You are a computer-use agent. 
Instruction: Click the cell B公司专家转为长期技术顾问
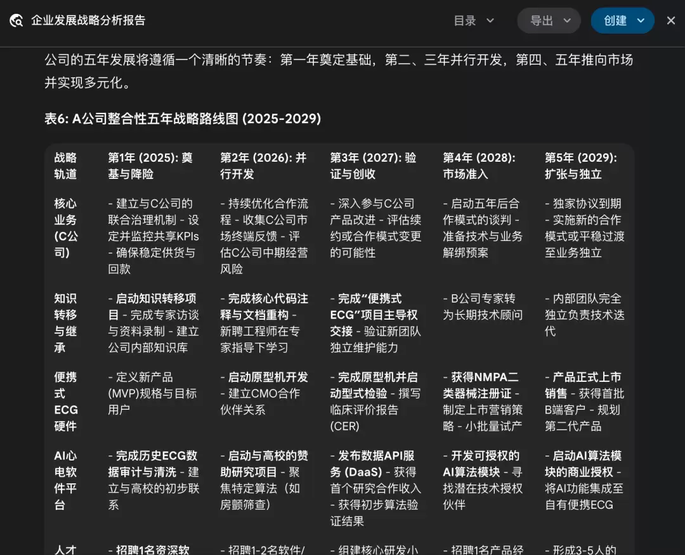click(483, 307)
